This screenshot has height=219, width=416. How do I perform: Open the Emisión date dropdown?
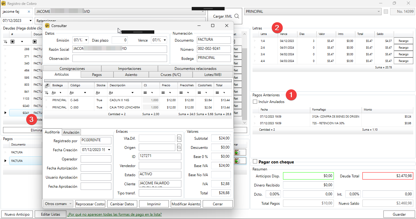(86, 40)
